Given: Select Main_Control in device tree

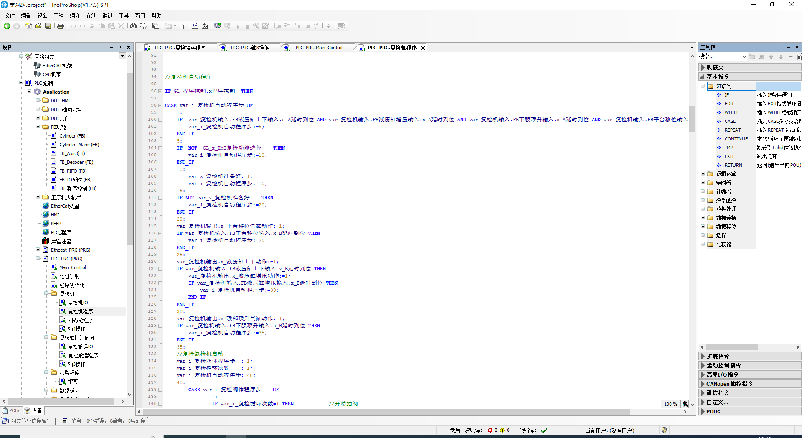Looking at the screenshot, I should [x=72, y=267].
